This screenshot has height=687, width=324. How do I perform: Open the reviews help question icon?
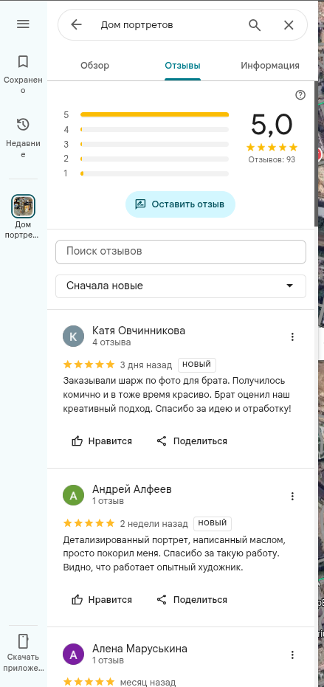[x=300, y=95]
